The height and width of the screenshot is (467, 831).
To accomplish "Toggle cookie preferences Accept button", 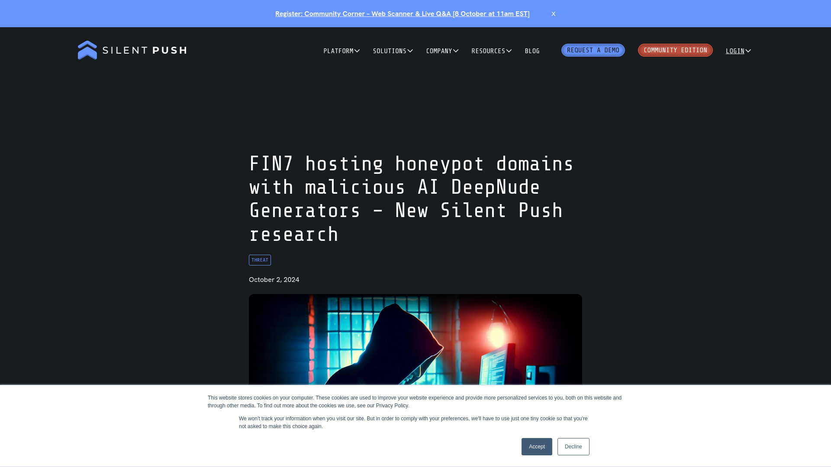I will (537, 447).
